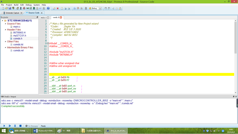Open the Edit menu
This screenshot has height=134, width=238.
(22, 5)
